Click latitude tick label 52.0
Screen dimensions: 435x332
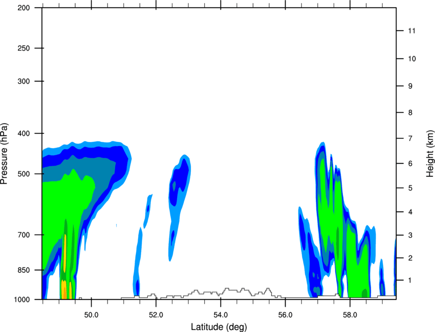[x=156, y=315]
